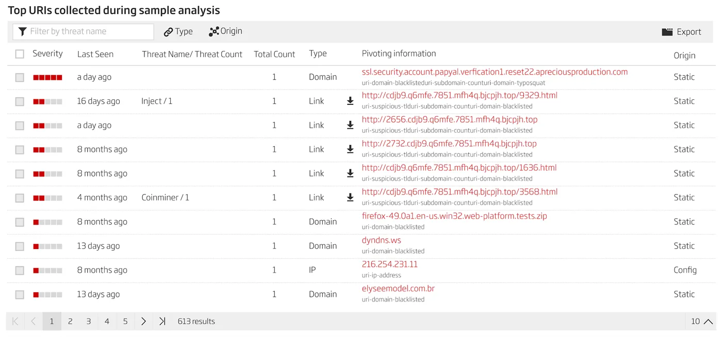Click download icon for the 2656.cdjb9 link
This screenshot has height=337, width=722.
tap(350, 125)
